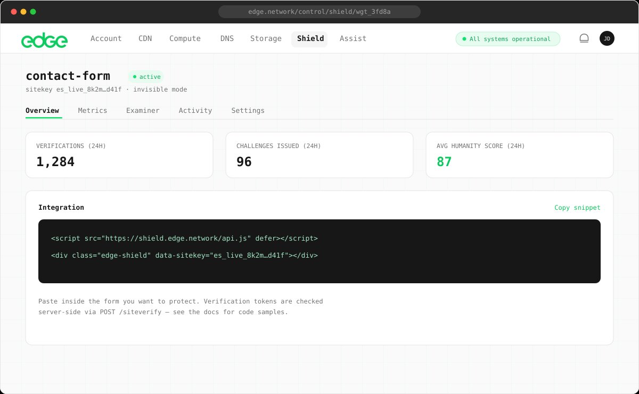Close the window with red button
This screenshot has height=394, width=639.
(13, 12)
